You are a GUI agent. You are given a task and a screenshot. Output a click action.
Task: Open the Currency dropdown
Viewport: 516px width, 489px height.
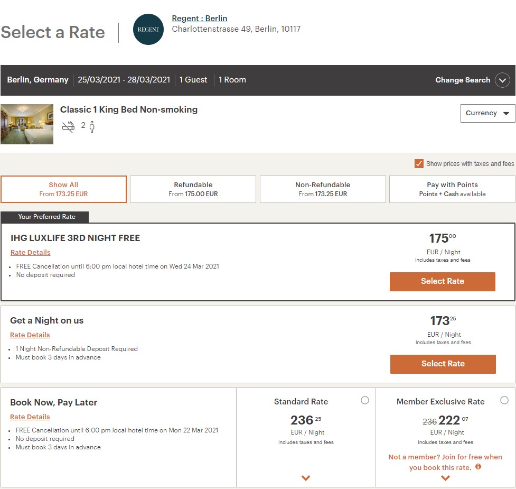[487, 113]
